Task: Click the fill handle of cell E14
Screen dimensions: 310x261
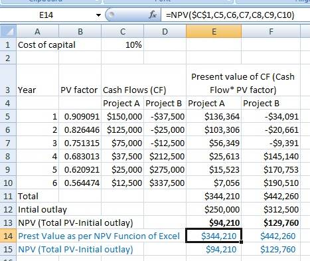Action: 241,242
